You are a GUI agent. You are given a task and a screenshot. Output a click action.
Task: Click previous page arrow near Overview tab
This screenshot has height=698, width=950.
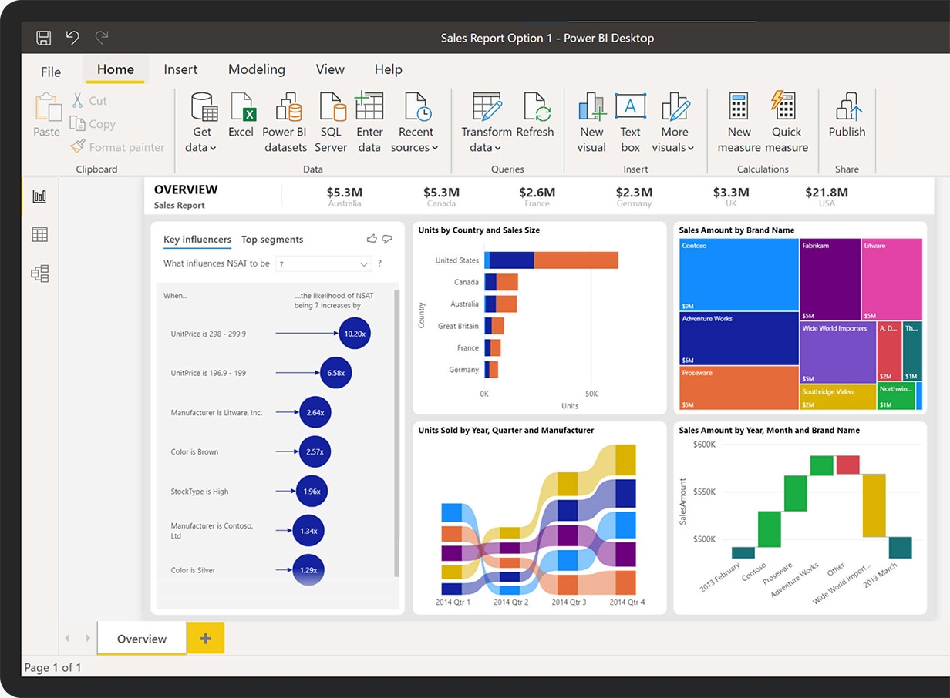click(x=67, y=638)
